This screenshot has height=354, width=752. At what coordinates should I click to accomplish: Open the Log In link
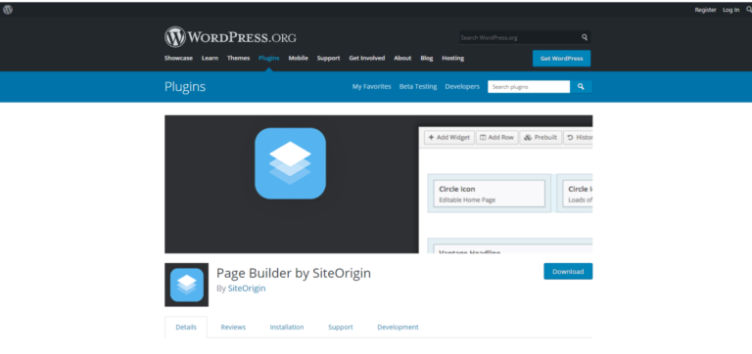coord(730,10)
